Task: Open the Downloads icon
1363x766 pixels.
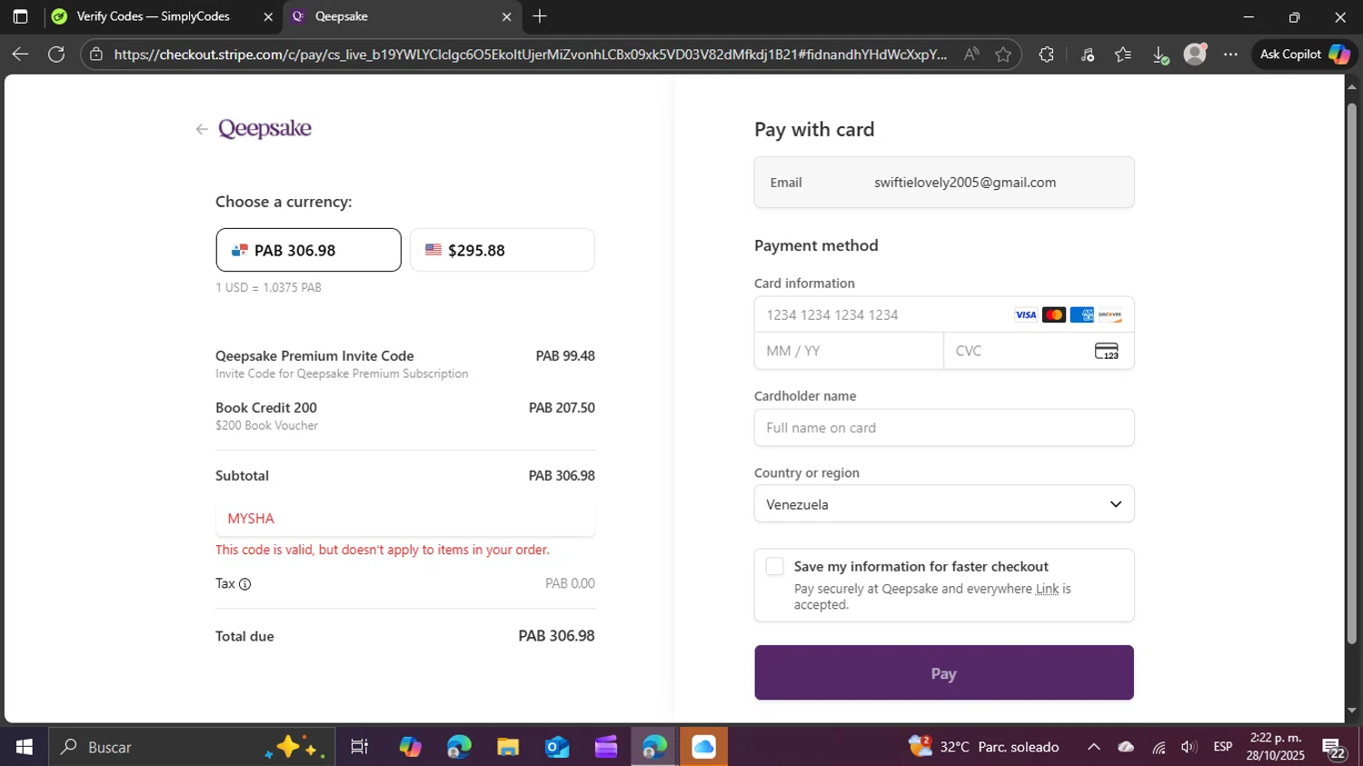Action: [x=1160, y=55]
